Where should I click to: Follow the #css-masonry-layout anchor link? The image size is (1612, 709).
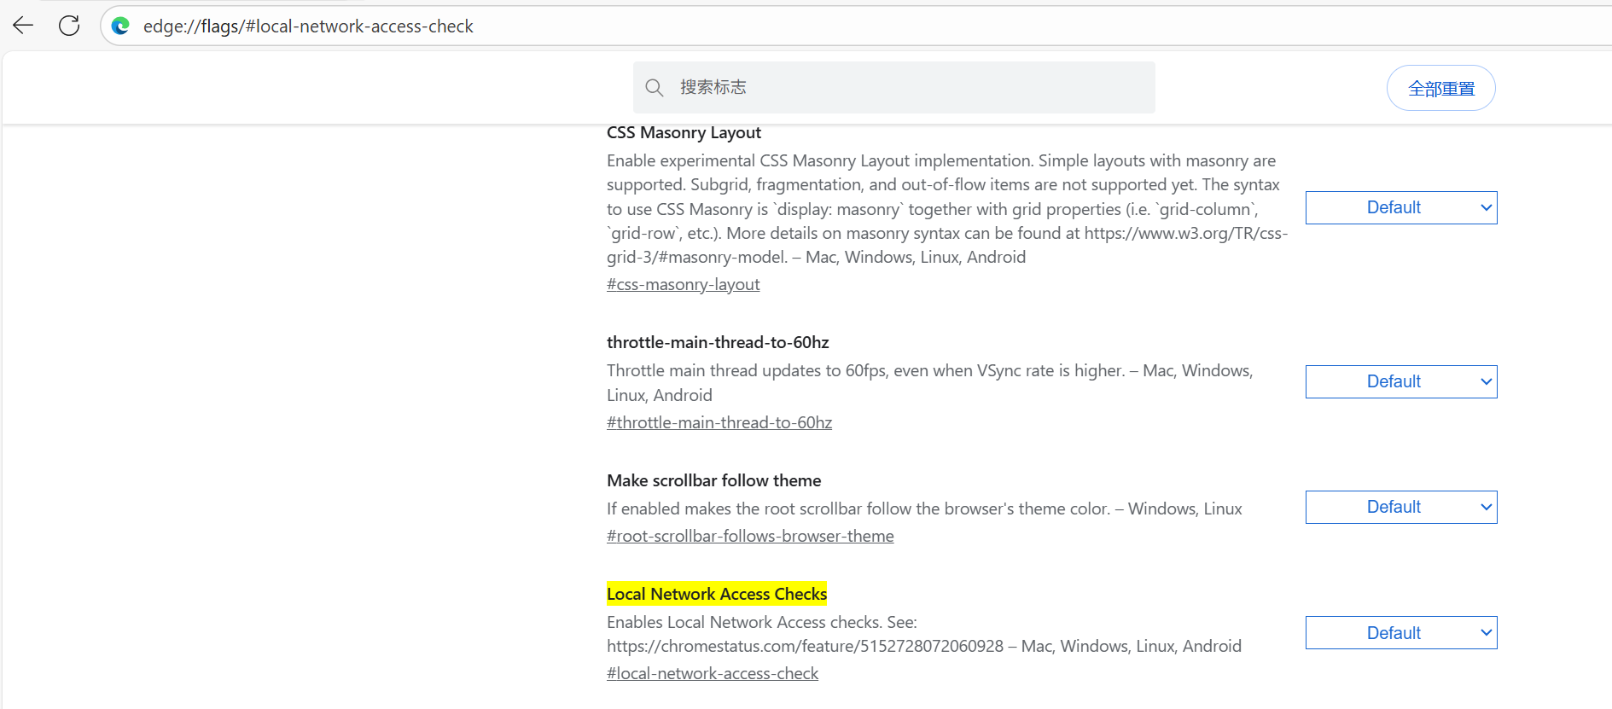point(683,284)
